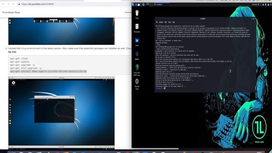The height and width of the screenshot is (153, 272).
Task: Click the show desktop icon in Kali panel
Action: pos(136,5)
